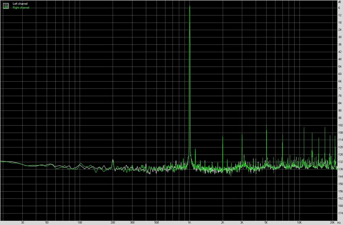344x225 pixels.
Task: Click the "20K" frequency axis label
Action: coord(333,222)
